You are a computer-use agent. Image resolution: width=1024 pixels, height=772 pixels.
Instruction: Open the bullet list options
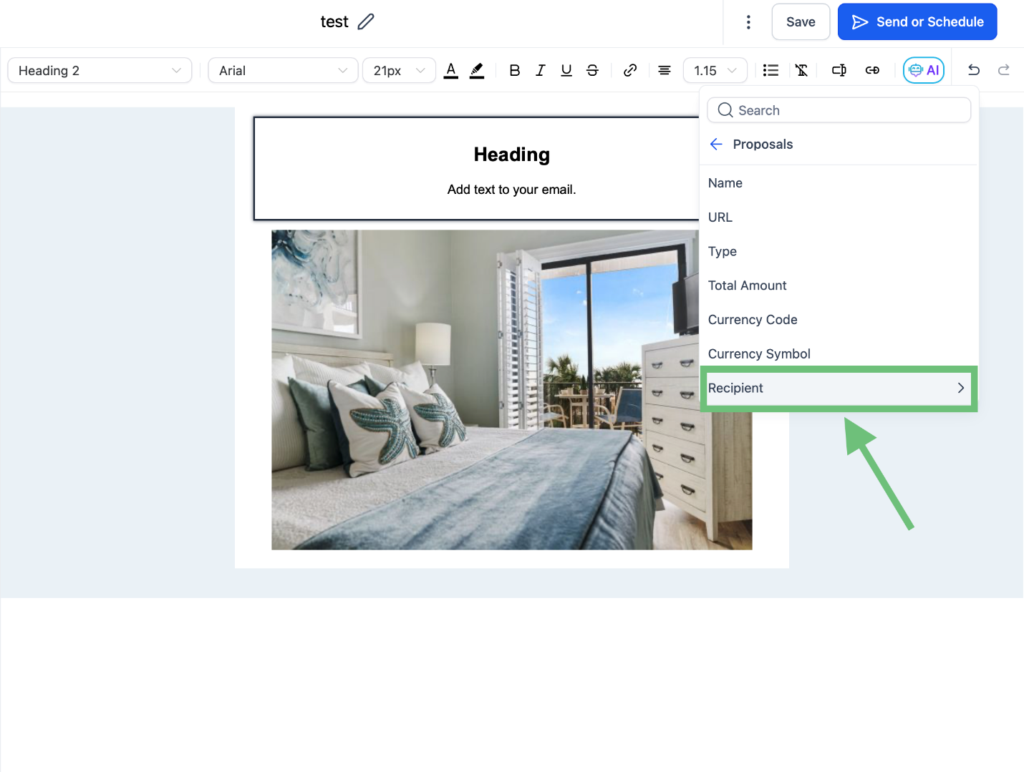pyautogui.click(x=771, y=70)
